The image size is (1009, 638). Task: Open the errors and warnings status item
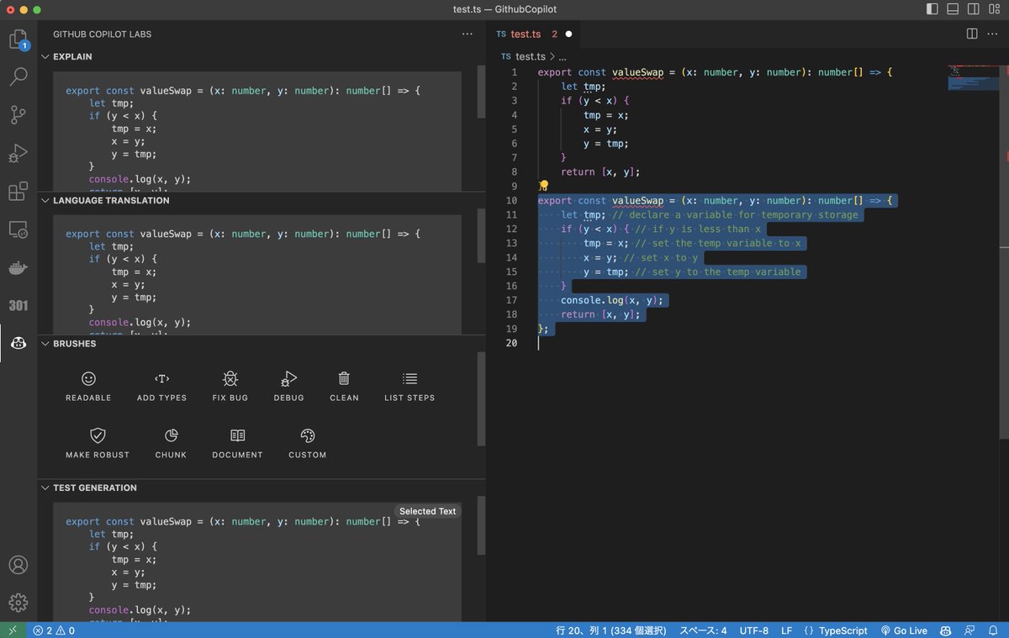click(x=54, y=630)
